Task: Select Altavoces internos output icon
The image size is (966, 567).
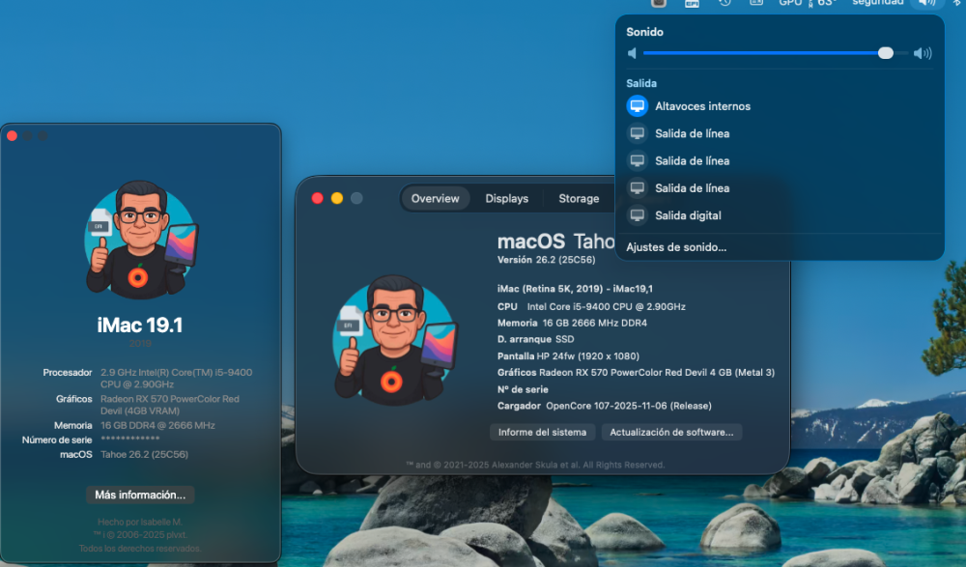Action: (x=637, y=106)
